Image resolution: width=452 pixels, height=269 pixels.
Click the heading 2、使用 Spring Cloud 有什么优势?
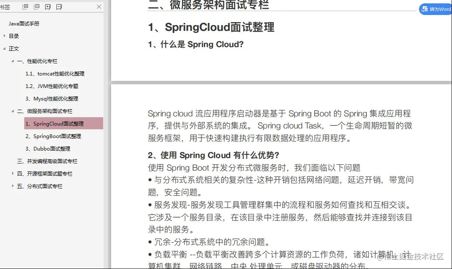coord(213,156)
